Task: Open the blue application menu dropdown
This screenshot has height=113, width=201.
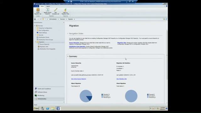Action: 36,6
